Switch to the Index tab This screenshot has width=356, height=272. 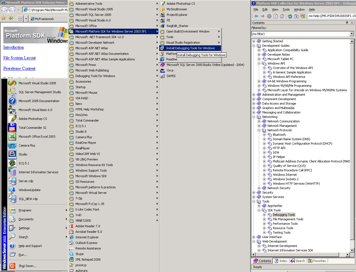[281, 261]
